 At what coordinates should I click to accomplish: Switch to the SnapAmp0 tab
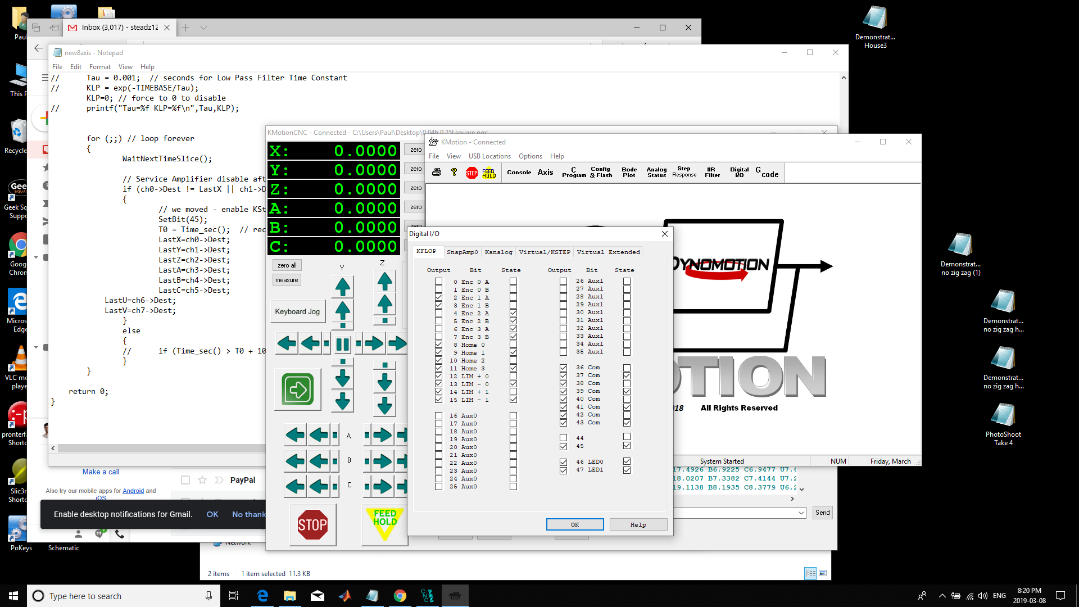coord(462,252)
